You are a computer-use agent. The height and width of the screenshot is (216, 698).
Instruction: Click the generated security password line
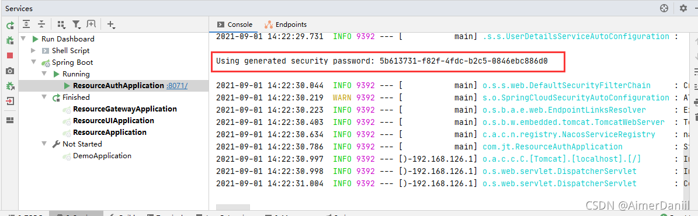pos(381,61)
